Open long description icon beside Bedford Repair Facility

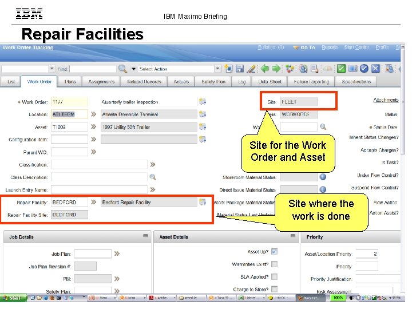click(x=203, y=202)
